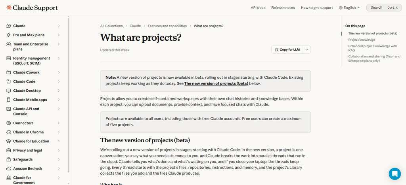Jump to The new version of projects (beta) section
This screenshot has width=406, height=185.
pyautogui.click(x=373, y=33)
